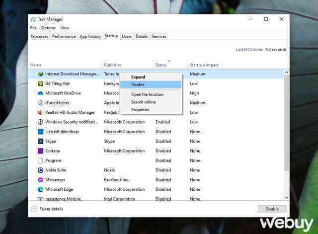Viewport: 318px width, 234px height.
Task: Switch to the Users tab
Action: click(x=127, y=37)
